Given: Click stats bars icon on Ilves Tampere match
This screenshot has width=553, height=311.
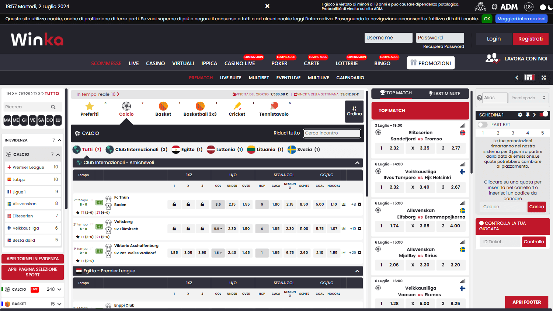Looking at the screenshot, I should [463, 164].
